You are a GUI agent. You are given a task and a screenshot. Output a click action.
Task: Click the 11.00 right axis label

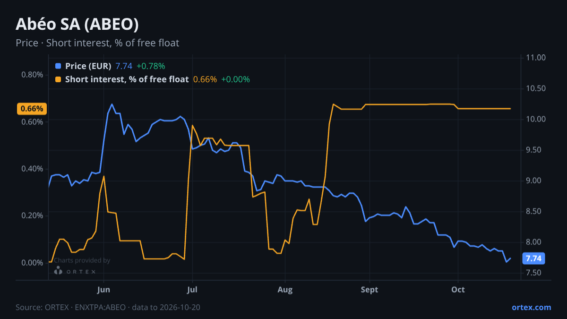535,58
